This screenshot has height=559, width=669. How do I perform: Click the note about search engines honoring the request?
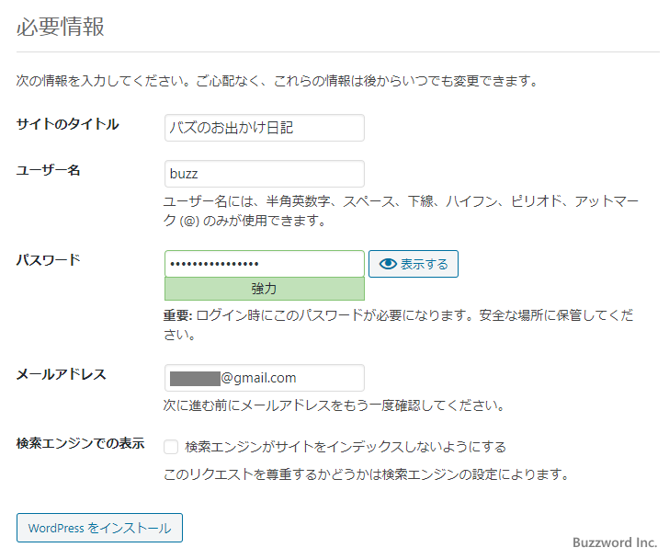pos(367,475)
